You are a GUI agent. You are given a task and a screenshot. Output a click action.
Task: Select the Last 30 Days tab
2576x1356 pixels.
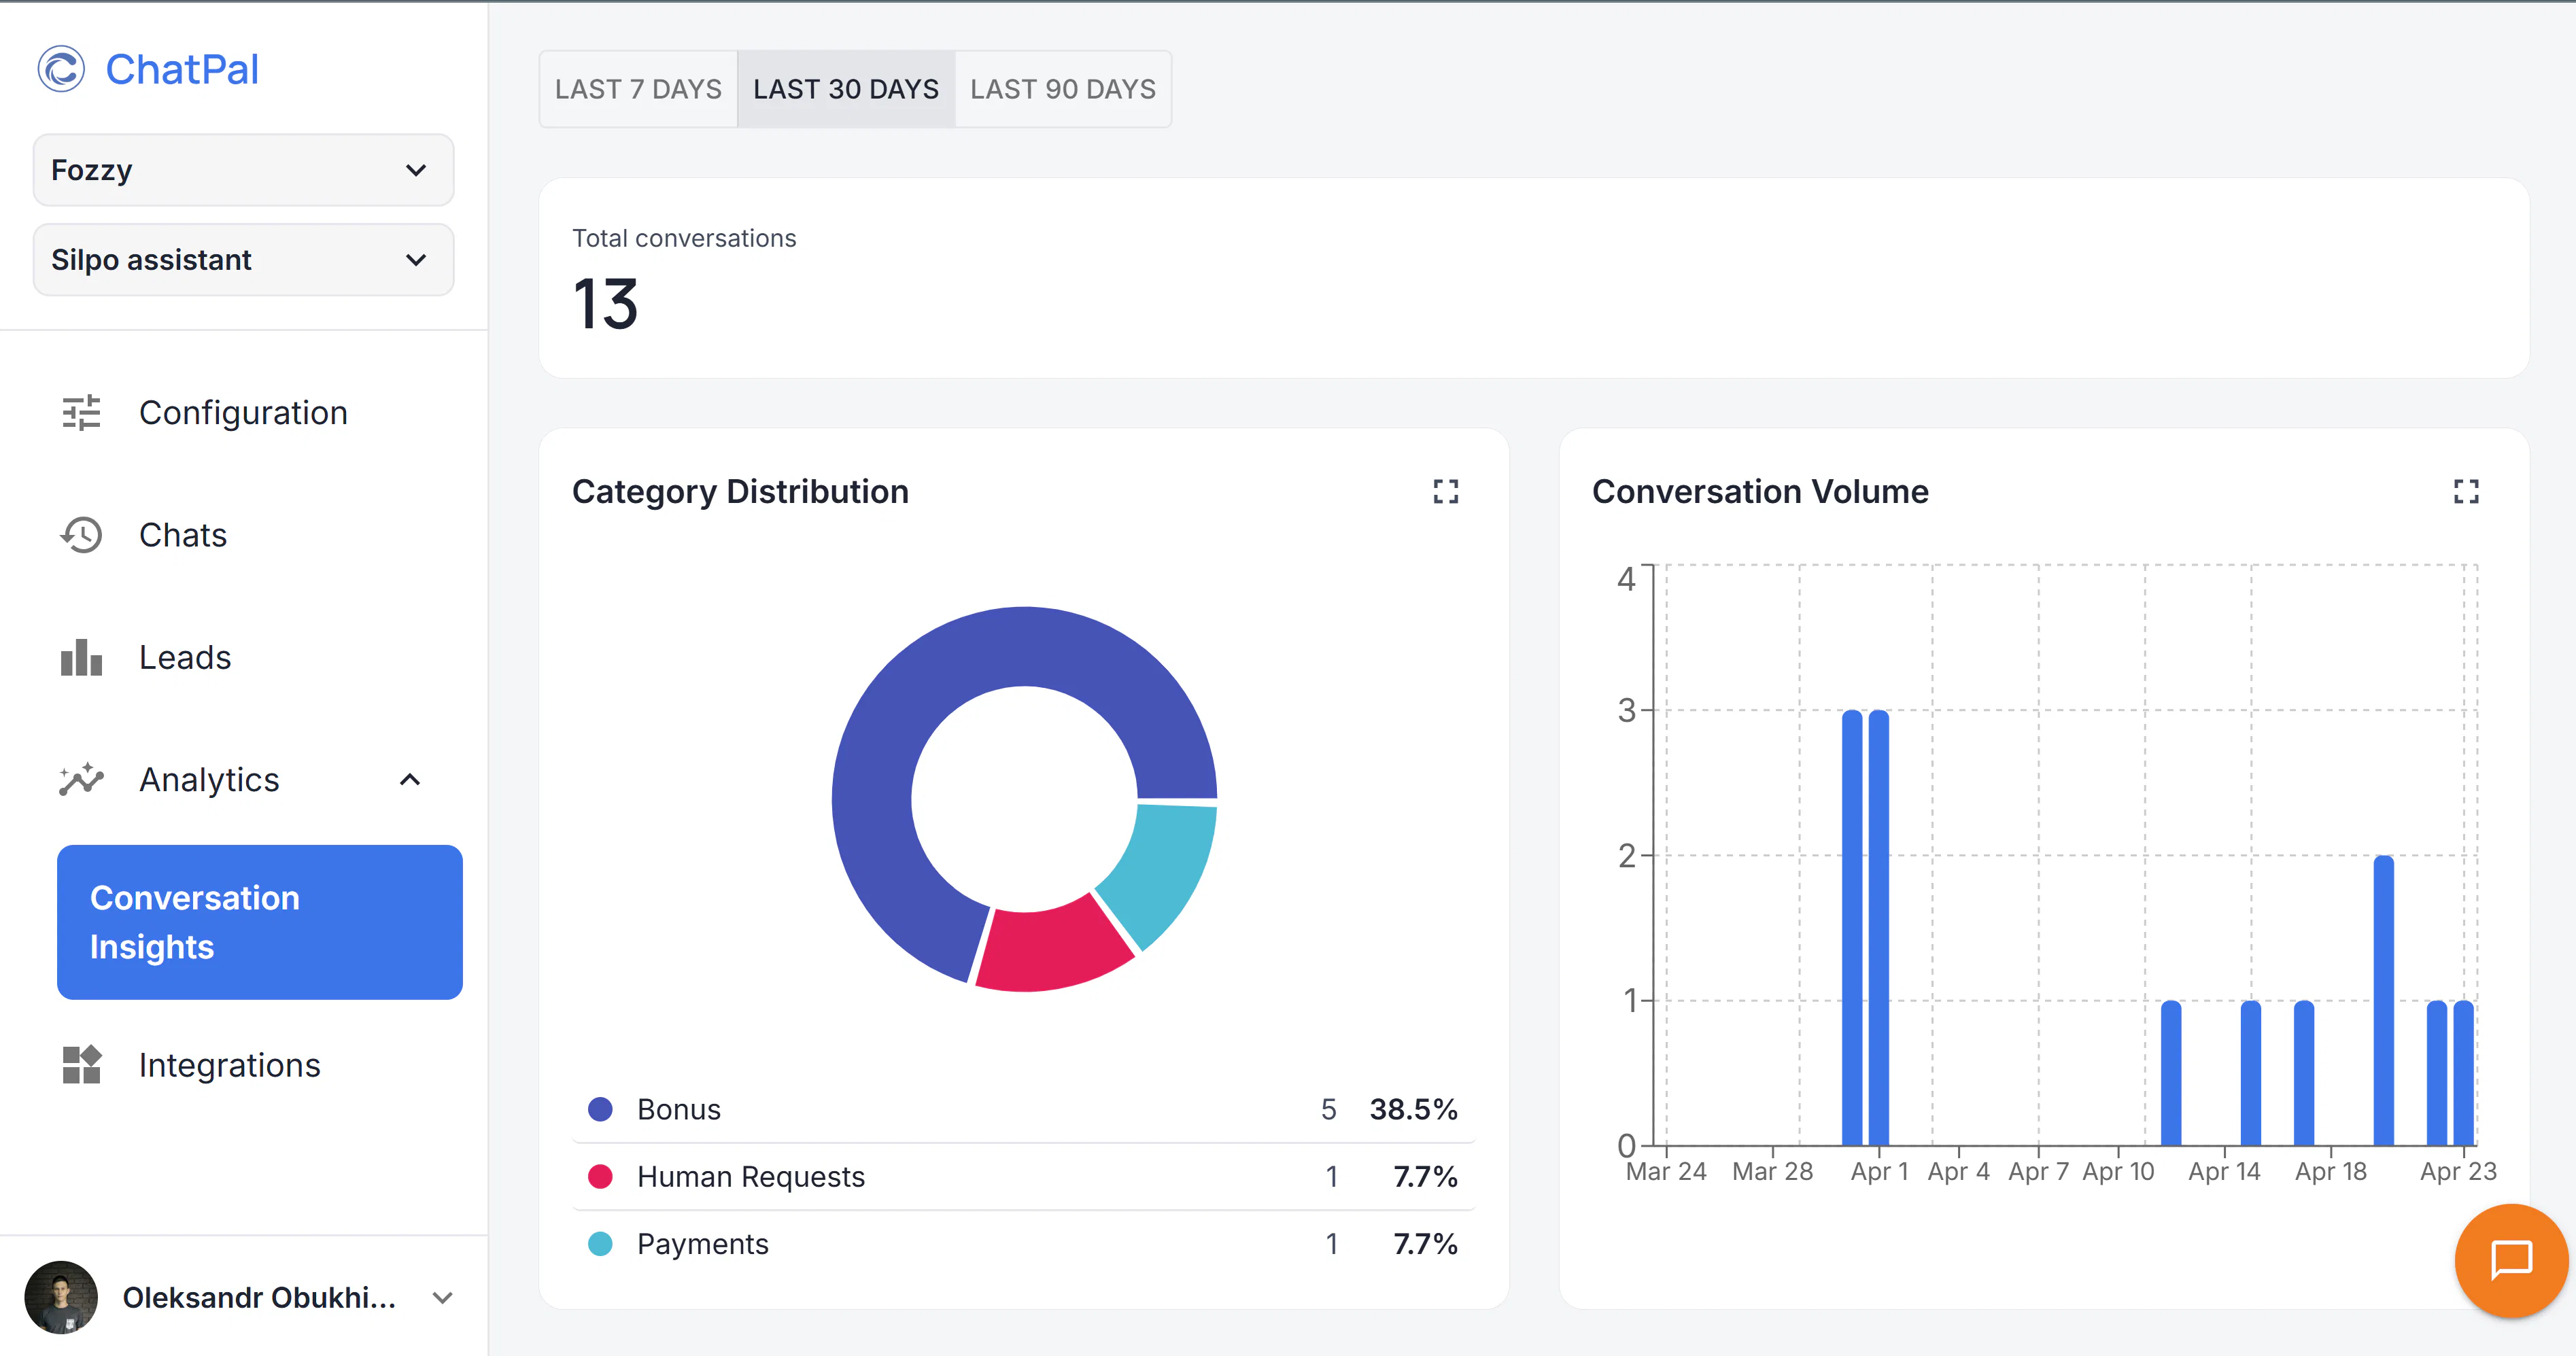point(846,89)
